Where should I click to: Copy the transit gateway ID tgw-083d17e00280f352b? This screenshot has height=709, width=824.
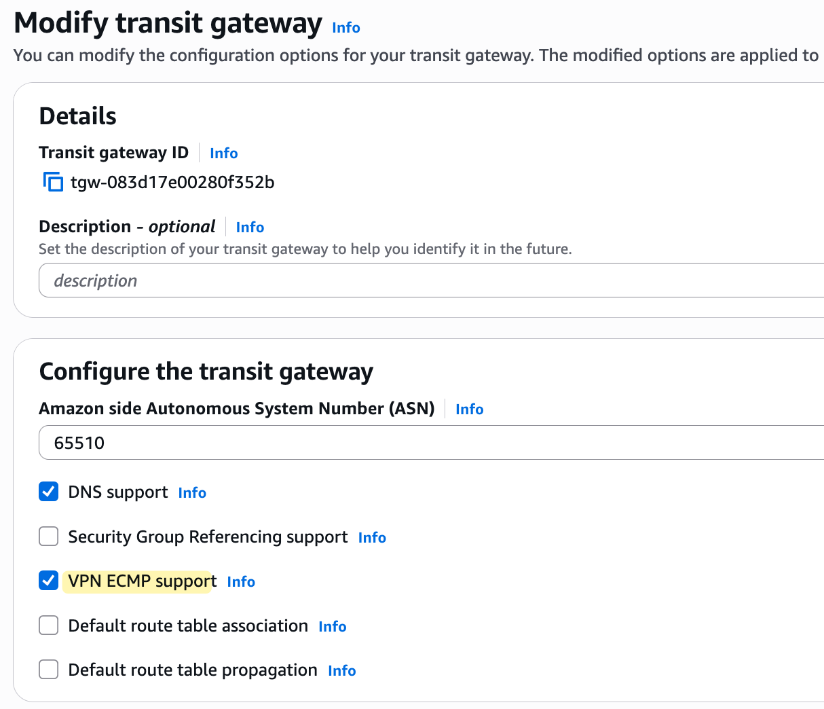(x=52, y=181)
